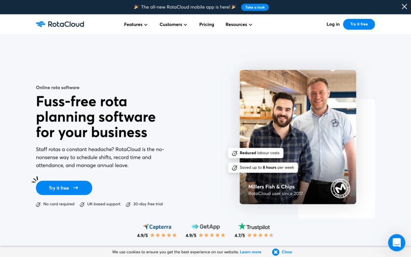This screenshot has height=257, width=411.
Task: Click the Learn more cookie link
Action: pos(250,252)
